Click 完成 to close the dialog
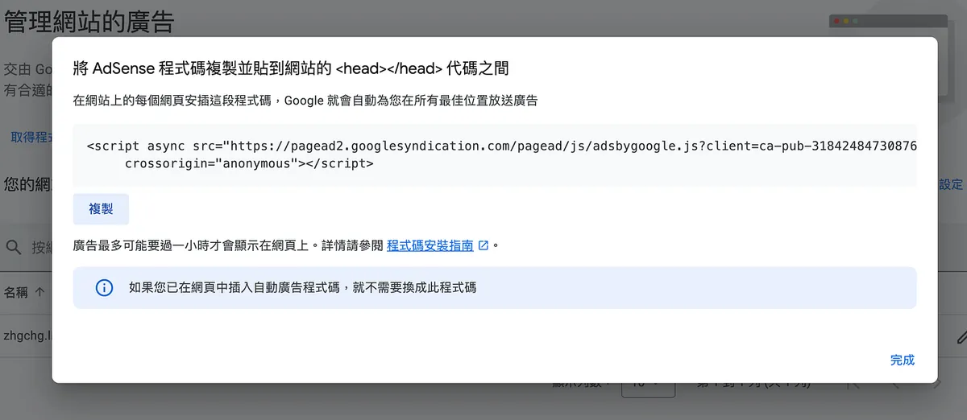This screenshot has width=967, height=420. click(902, 360)
